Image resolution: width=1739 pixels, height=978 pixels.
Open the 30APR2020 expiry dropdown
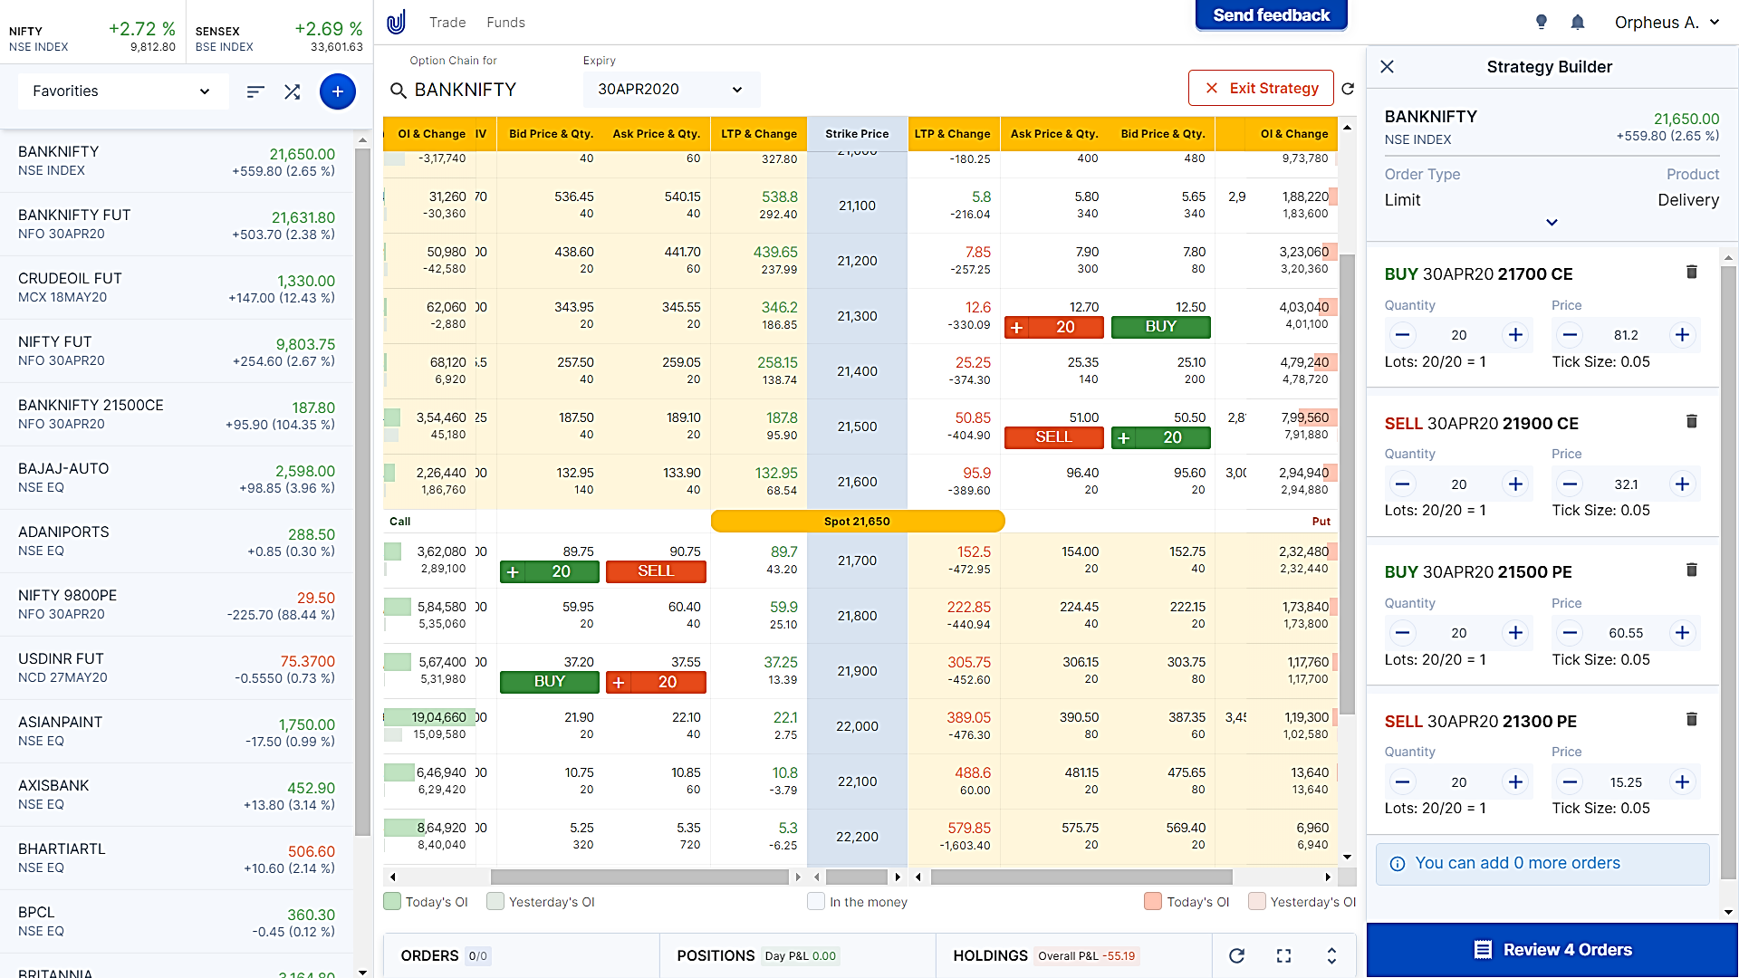coord(670,90)
